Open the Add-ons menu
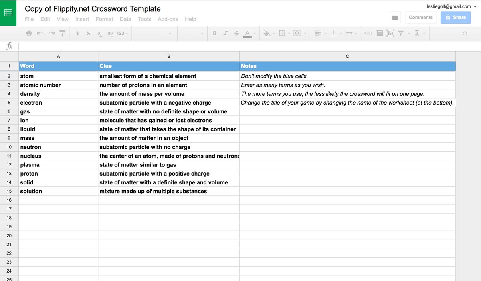 (168, 19)
